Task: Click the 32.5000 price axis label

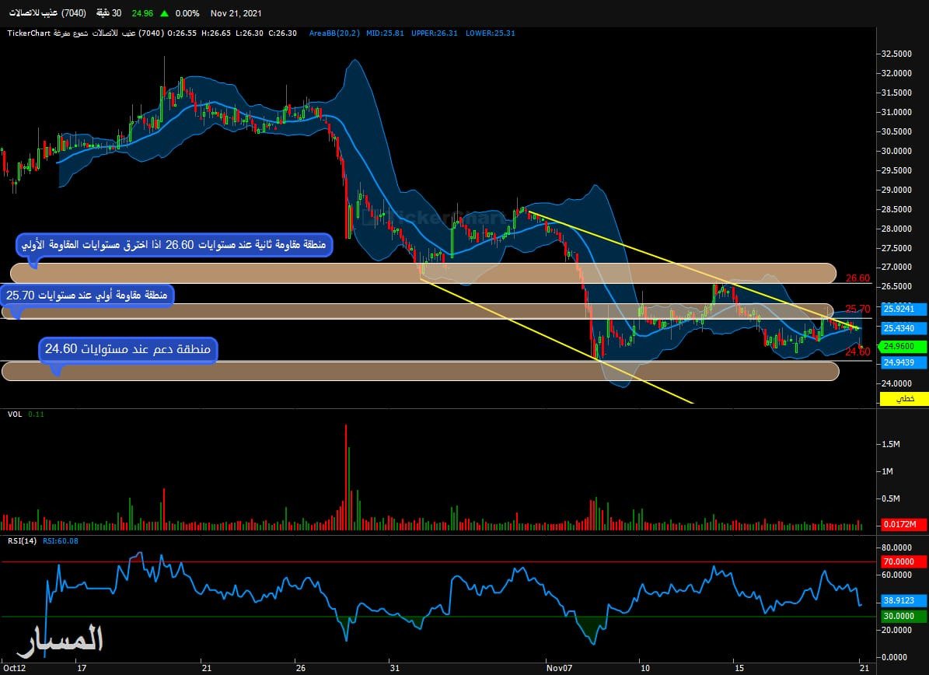Action: pyautogui.click(x=896, y=54)
